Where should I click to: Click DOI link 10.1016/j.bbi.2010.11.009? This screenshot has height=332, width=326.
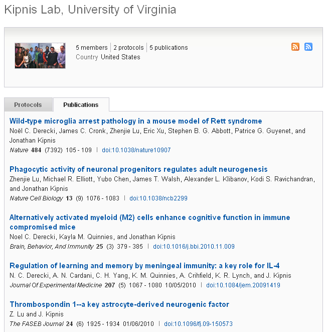[x=194, y=247]
